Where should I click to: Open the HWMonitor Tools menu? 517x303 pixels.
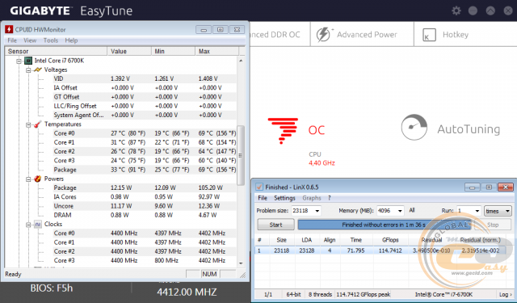pos(50,40)
